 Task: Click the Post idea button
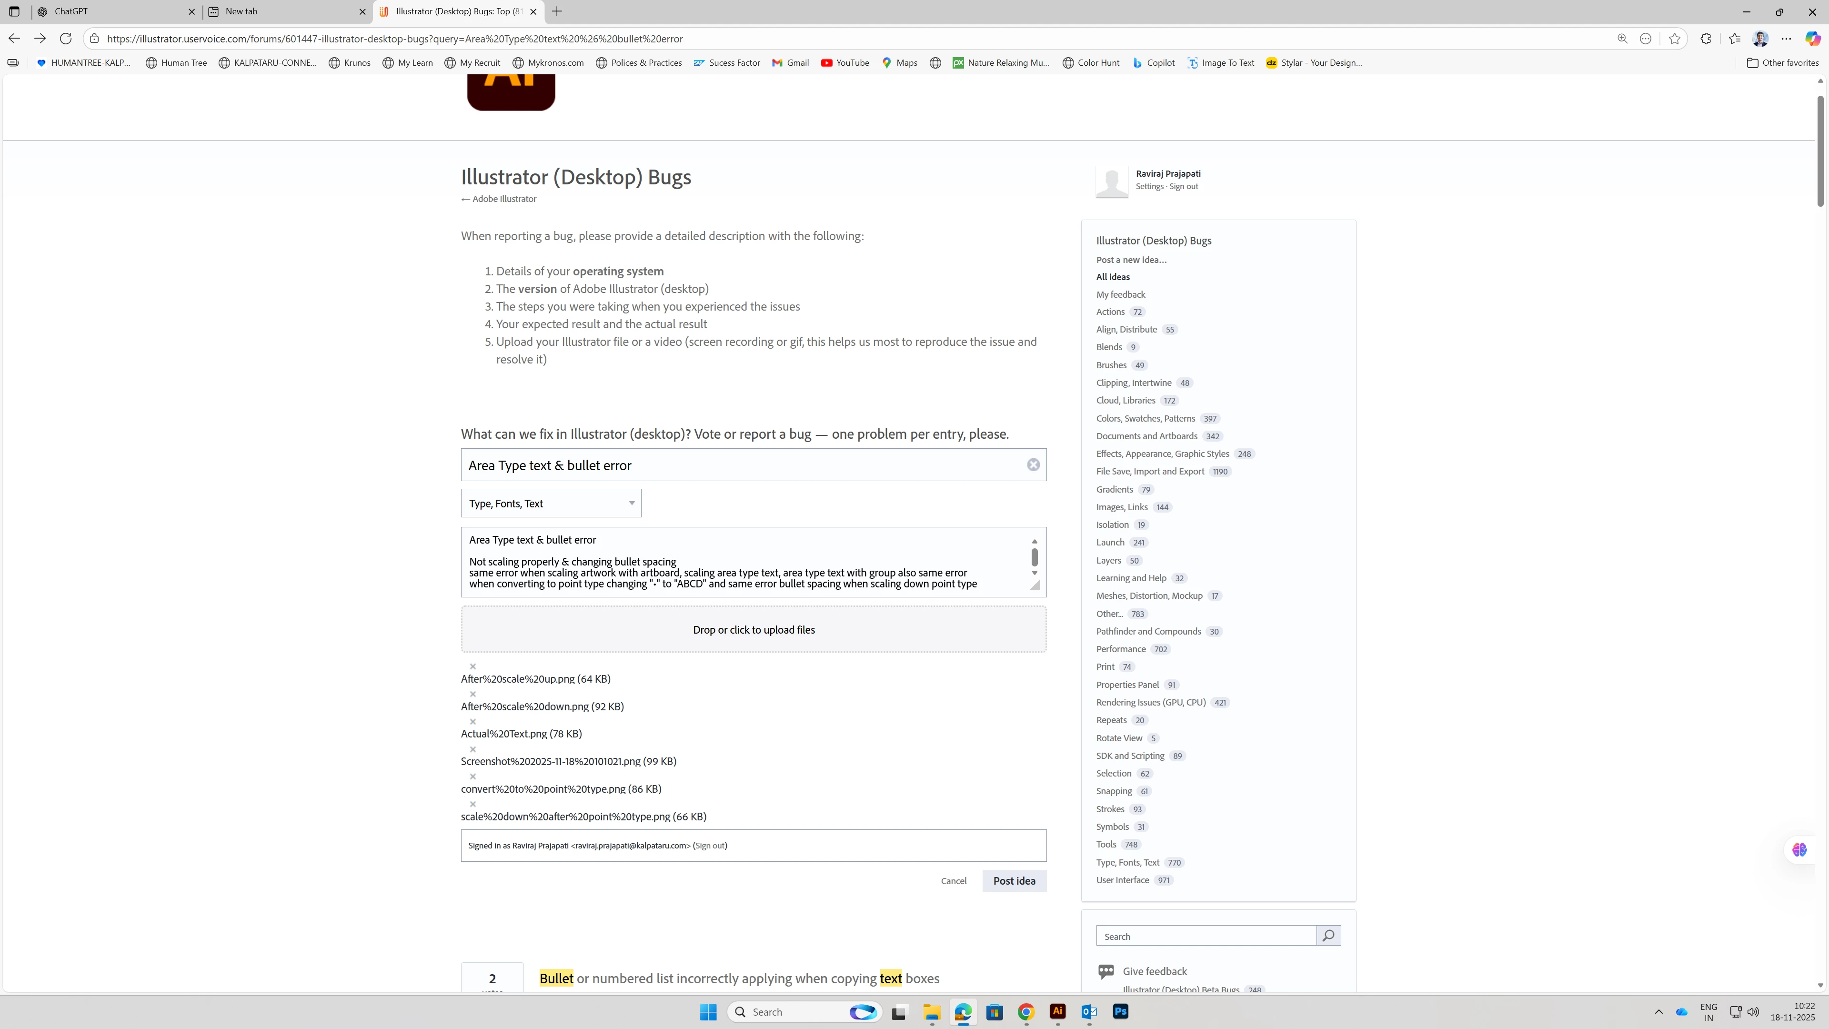click(1014, 880)
